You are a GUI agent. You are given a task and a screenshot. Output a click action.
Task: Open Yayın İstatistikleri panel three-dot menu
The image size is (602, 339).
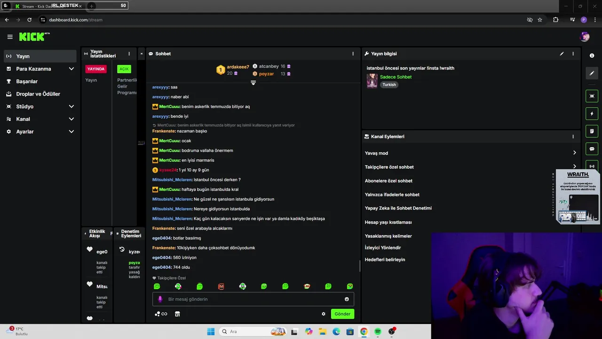point(129,54)
